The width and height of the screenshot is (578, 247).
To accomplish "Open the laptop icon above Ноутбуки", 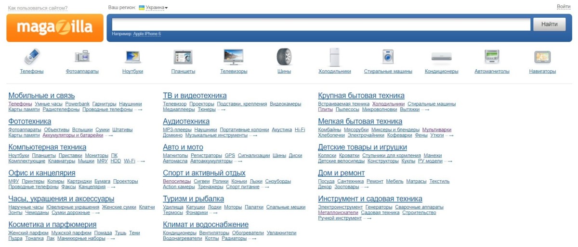I will pyautogui.click(x=132, y=57).
